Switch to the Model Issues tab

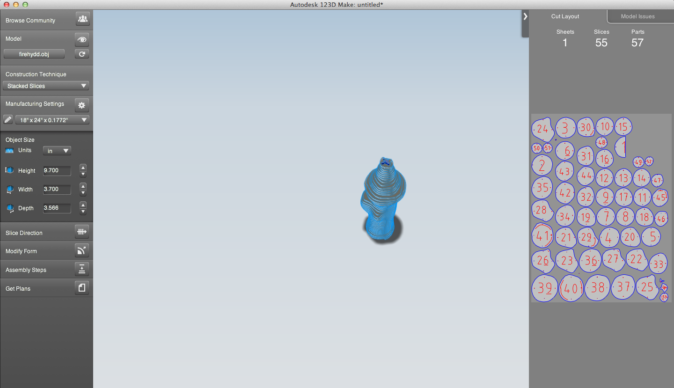coord(637,16)
